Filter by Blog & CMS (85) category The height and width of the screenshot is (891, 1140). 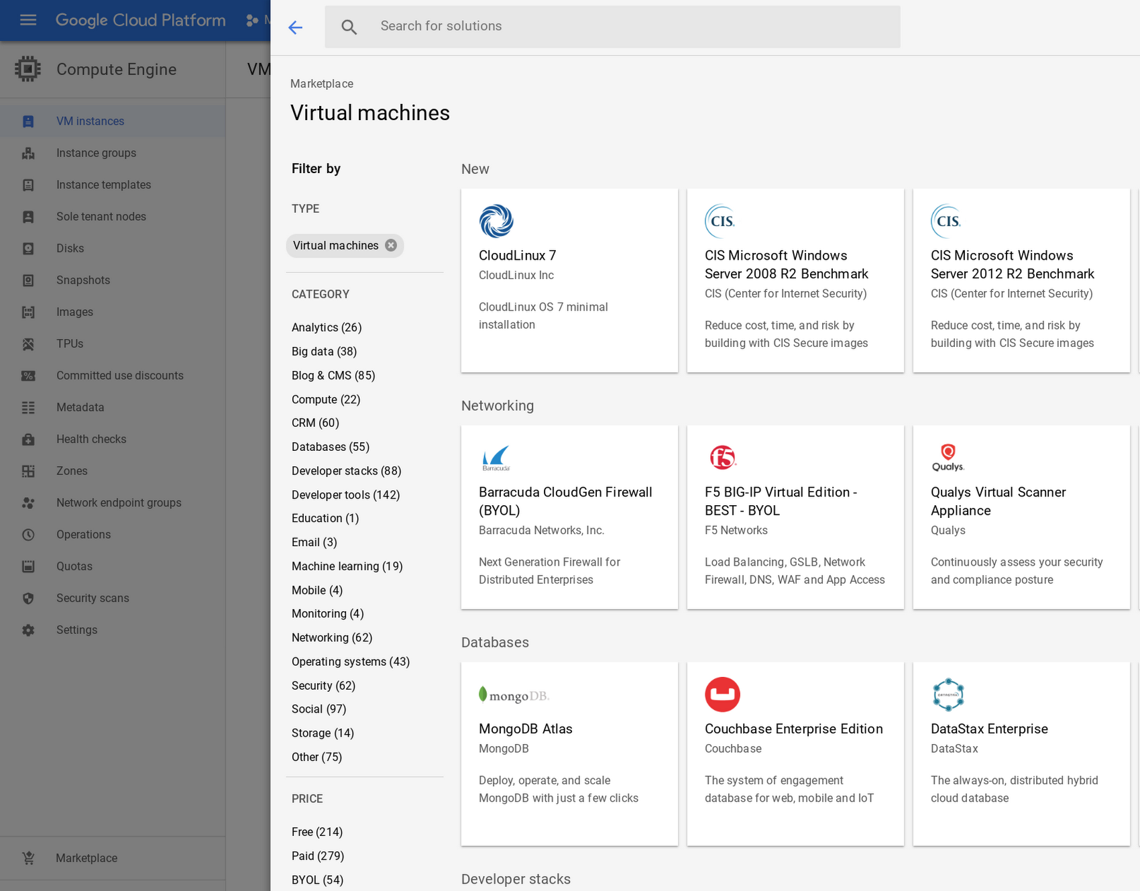(x=333, y=376)
